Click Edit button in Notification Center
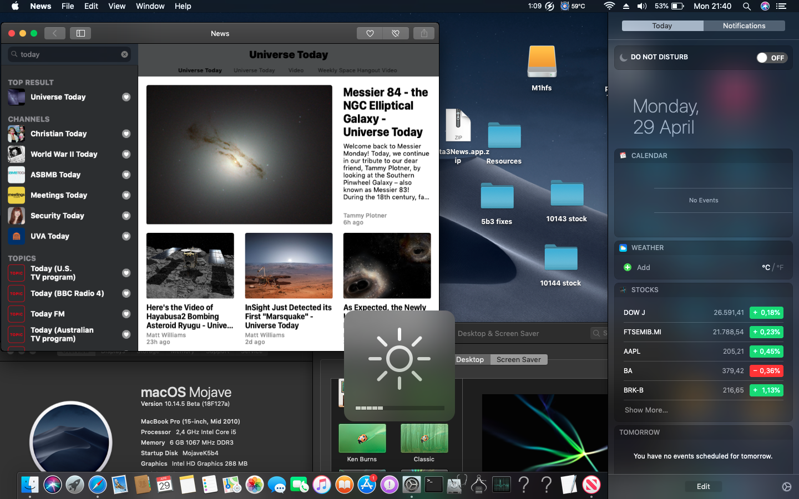Image resolution: width=799 pixels, height=499 pixels. [x=703, y=486]
